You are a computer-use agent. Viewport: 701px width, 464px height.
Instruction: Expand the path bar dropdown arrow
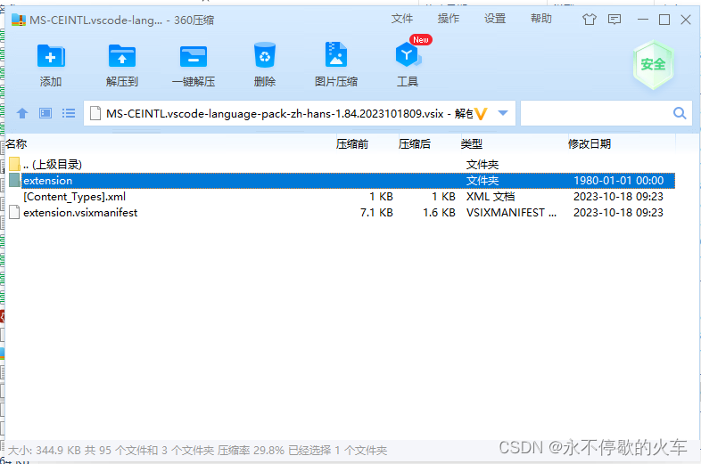[503, 113]
